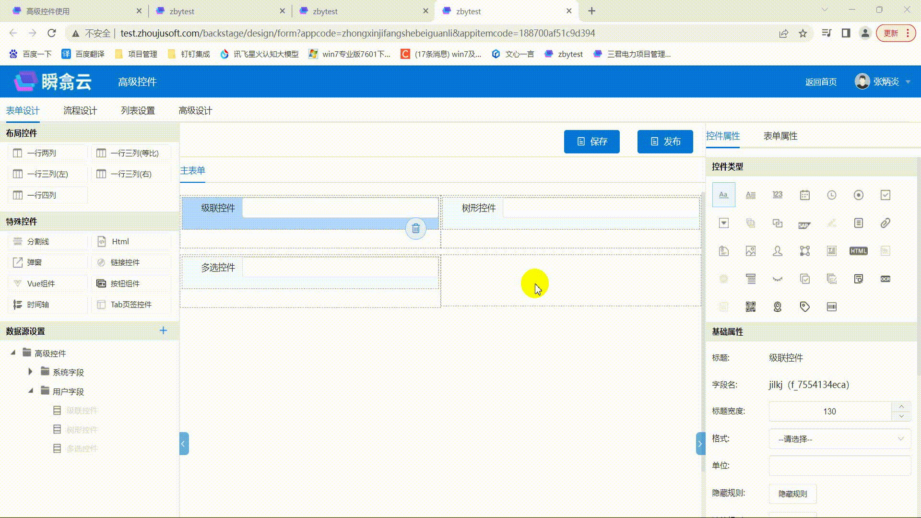Select the OCR control type icon
921x518 pixels.
coord(885,279)
